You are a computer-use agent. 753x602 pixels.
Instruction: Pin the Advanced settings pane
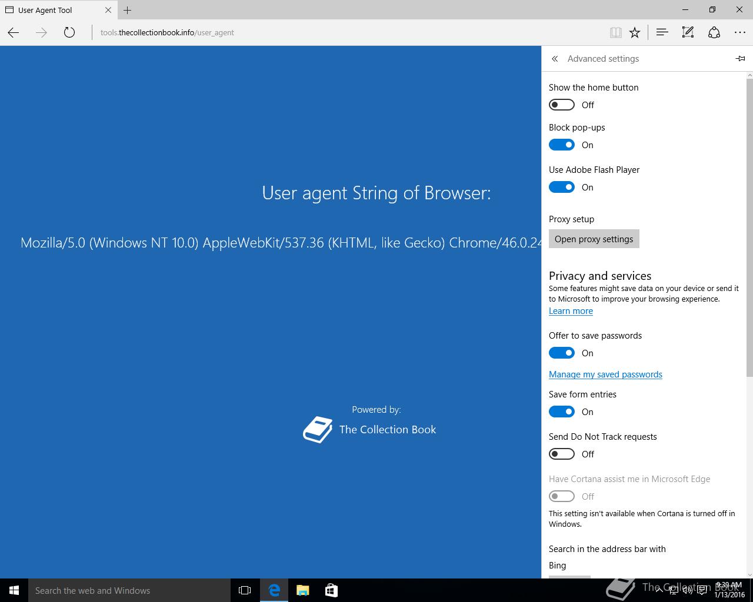click(x=740, y=59)
